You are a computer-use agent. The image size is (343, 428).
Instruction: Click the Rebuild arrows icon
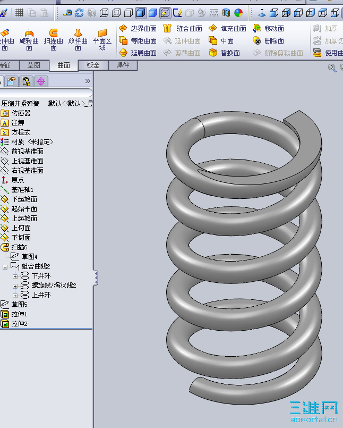point(79,13)
